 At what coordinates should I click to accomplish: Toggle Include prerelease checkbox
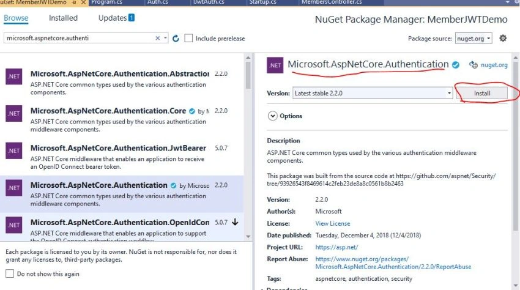188,38
